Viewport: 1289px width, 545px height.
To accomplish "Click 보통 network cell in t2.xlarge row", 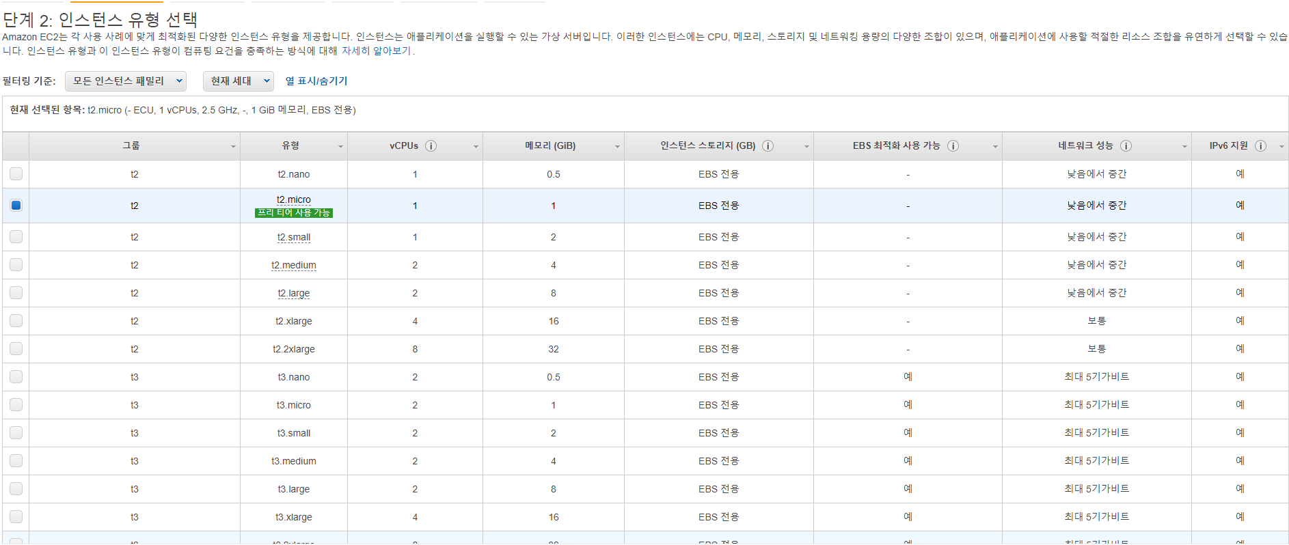I will tap(1096, 320).
